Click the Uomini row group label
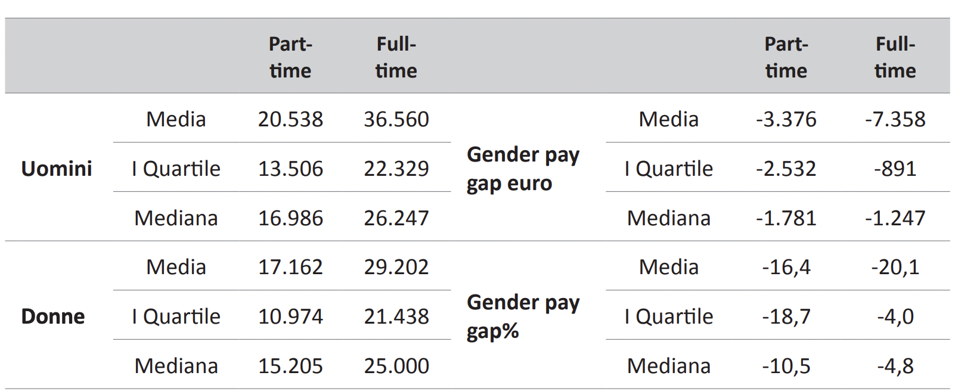The width and height of the screenshot is (955, 391). pyautogui.click(x=57, y=169)
